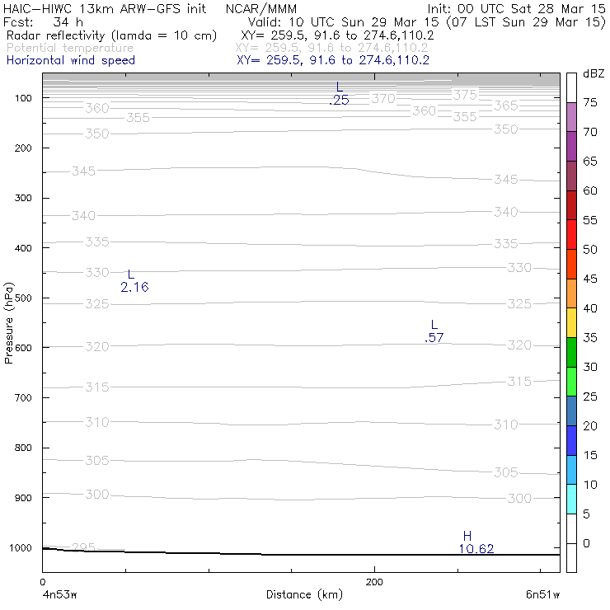Screen dimensions: 610x610
Task: Click the 'Fcst: 34 h' forecast hour text
Action: click(x=43, y=21)
